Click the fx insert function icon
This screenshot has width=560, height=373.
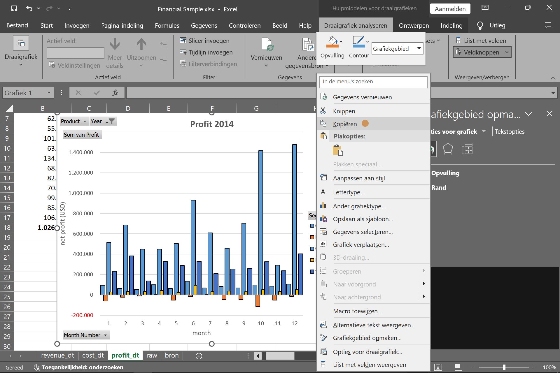click(x=115, y=93)
